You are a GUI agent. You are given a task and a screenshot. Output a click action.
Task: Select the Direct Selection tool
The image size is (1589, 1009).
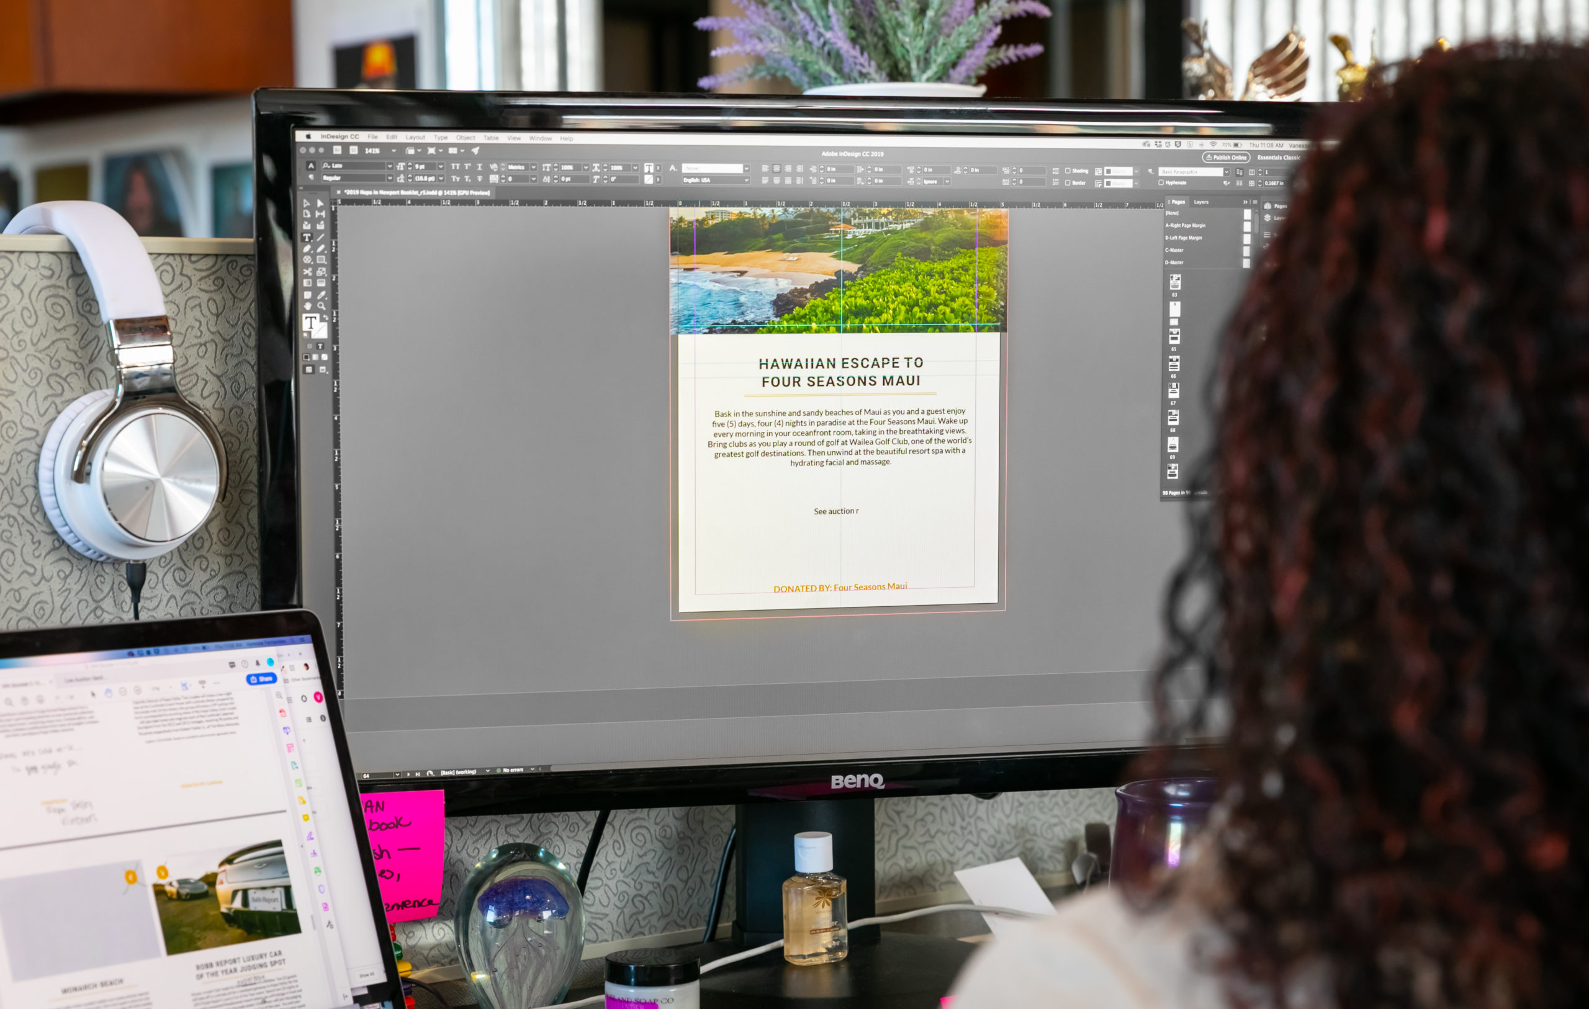(320, 204)
